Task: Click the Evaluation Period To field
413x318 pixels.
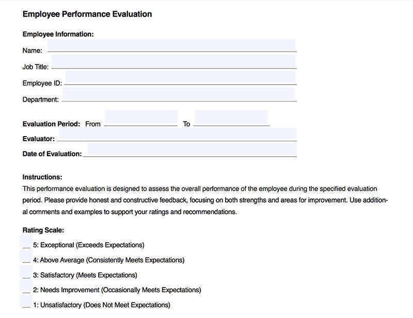Action: pyautogui.click(x=231, y=118)
